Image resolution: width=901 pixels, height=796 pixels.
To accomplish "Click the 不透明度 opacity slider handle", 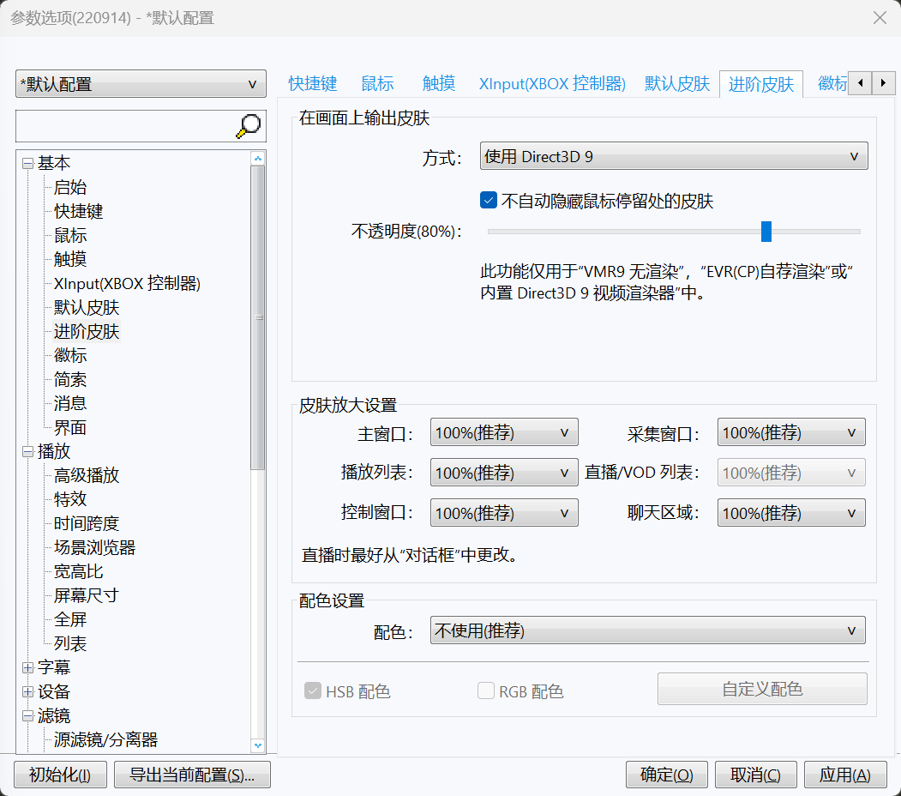I will [x=766, y=231].
